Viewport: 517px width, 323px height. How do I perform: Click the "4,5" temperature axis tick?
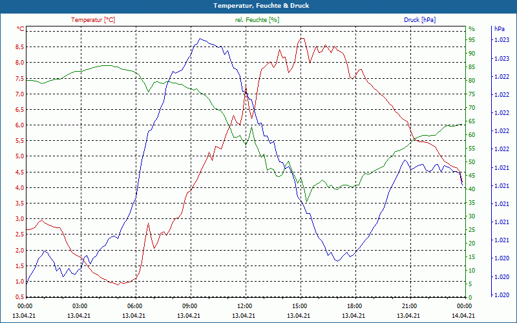click(19, 172)
